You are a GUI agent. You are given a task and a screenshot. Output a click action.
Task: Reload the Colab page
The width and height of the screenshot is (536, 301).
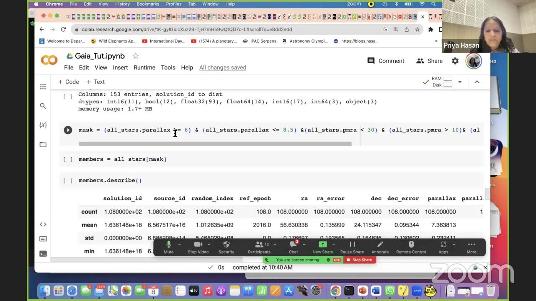[x=63, y=29]
